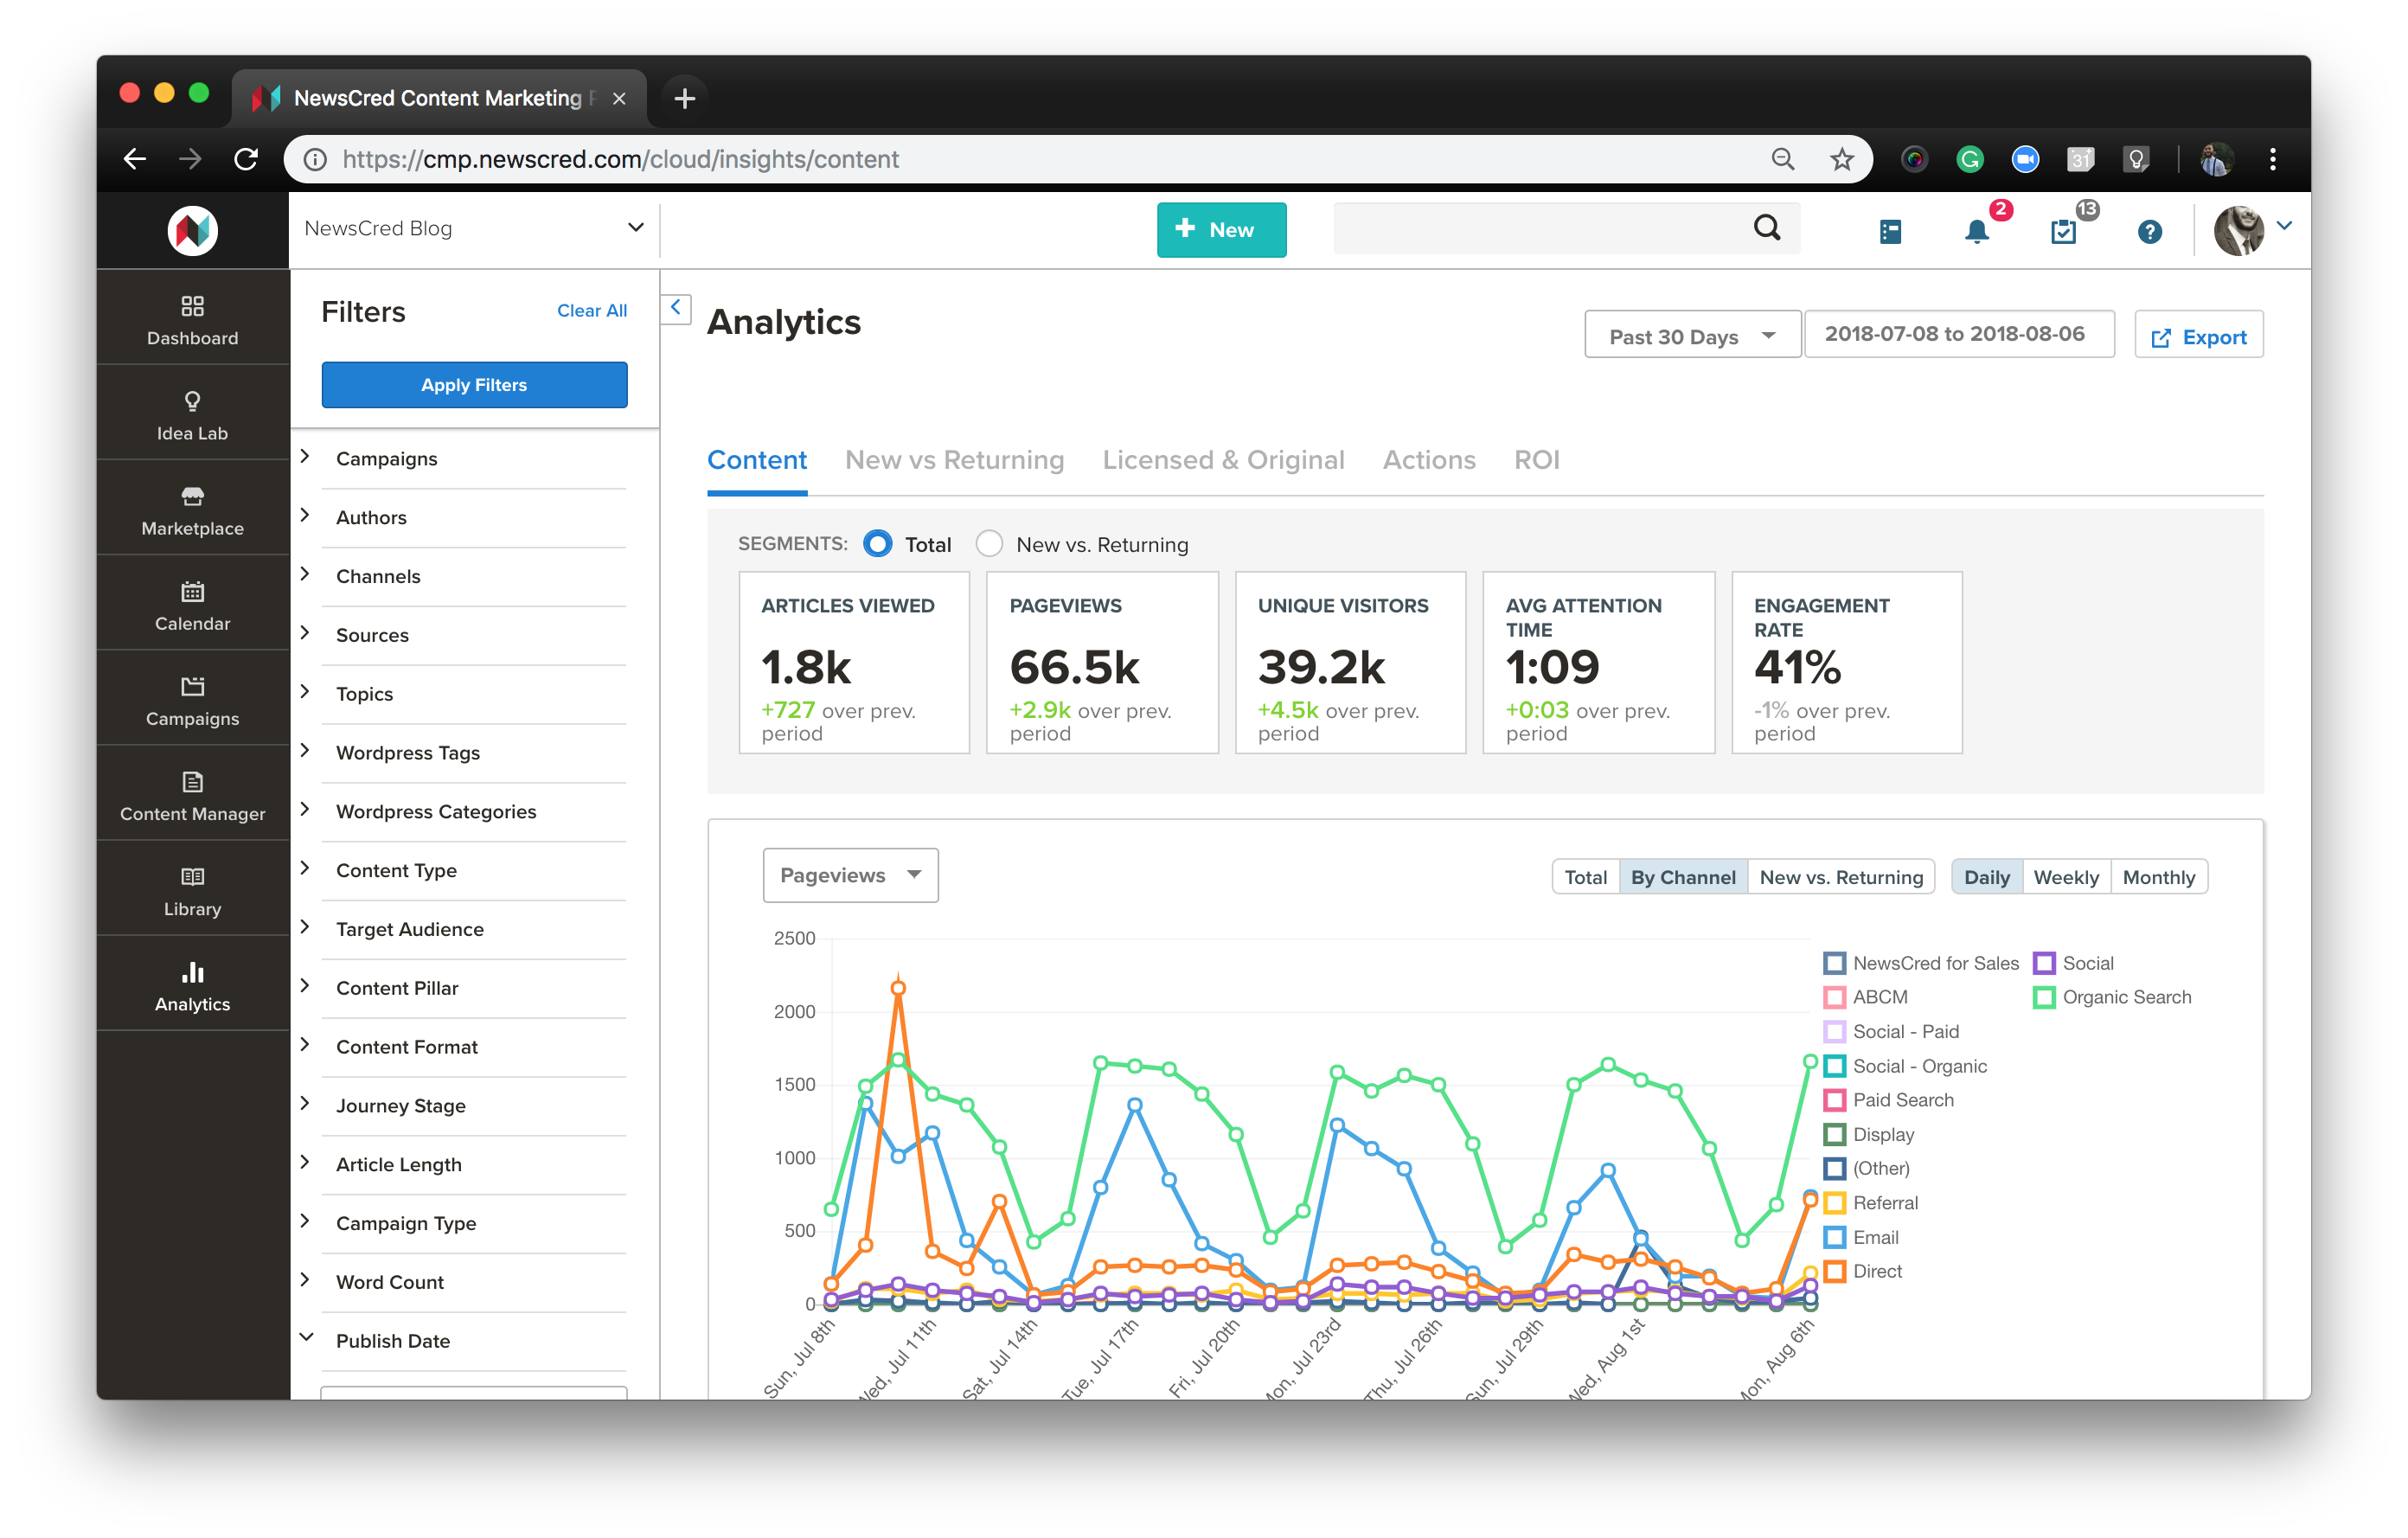This screenshot has width=2408, height=1538.
Task: Collapse the Filters panel arrow
Action: pos(676,308)
